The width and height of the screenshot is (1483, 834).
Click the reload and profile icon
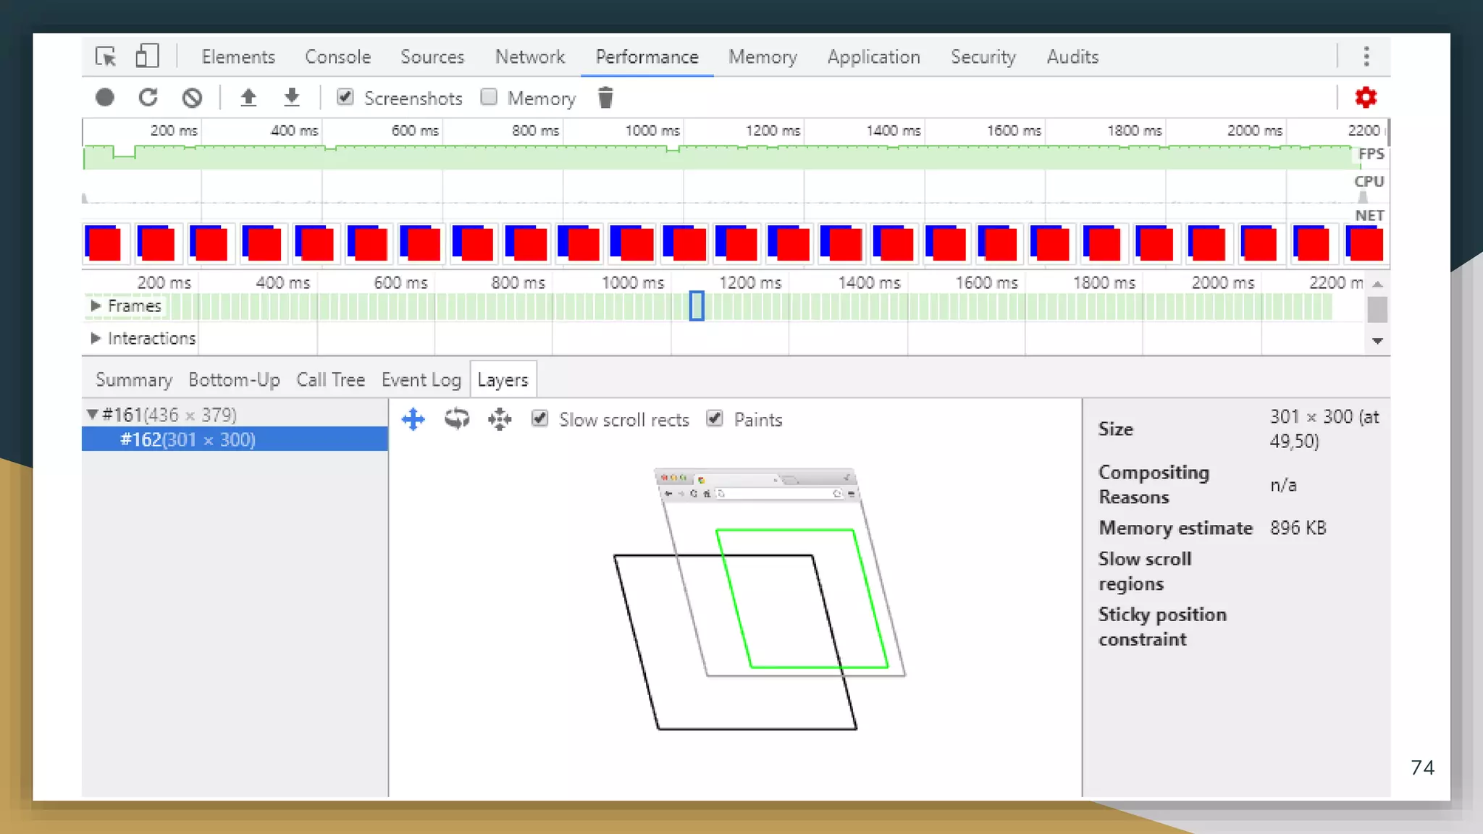[148, 97]
